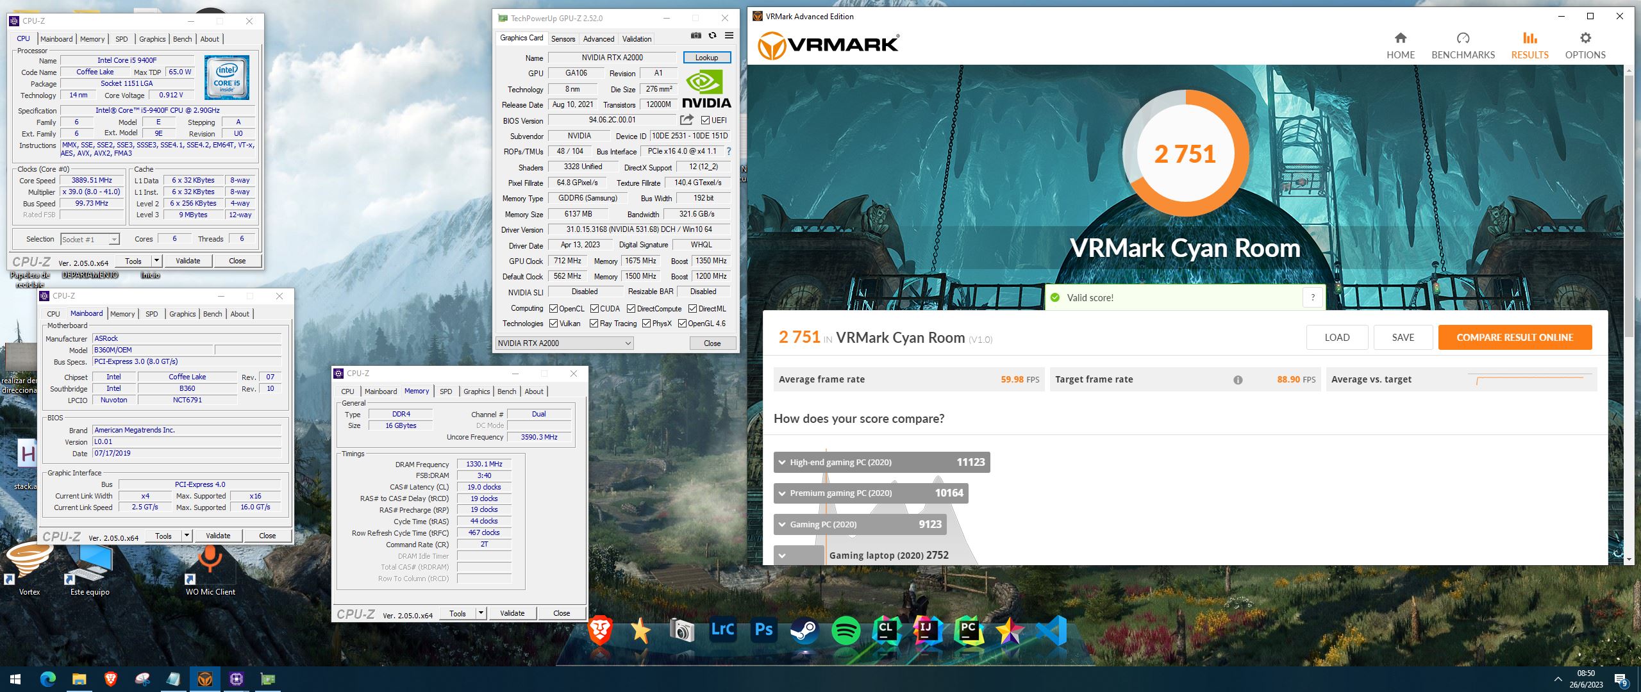
Task: Launch PyCharm from the dock
Action: tap(968, 630)
